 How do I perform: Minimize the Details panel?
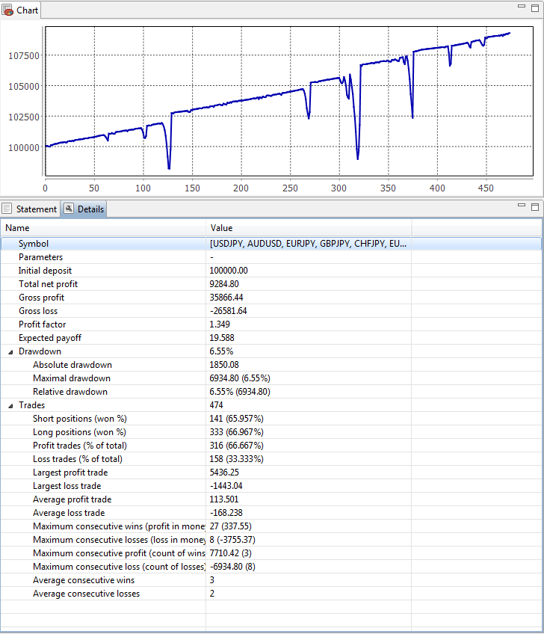(522, 204)
